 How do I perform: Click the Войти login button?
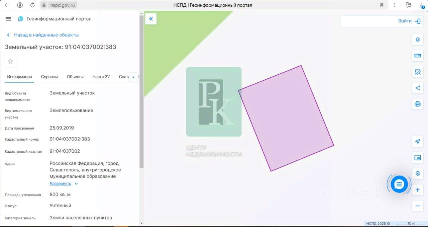coord(409,21)
